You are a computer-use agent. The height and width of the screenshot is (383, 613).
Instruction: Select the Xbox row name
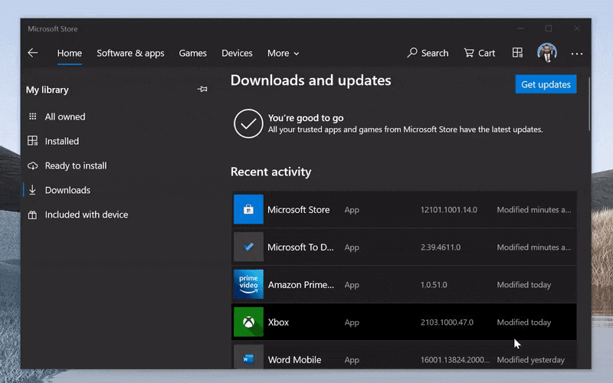click(278, 322)
